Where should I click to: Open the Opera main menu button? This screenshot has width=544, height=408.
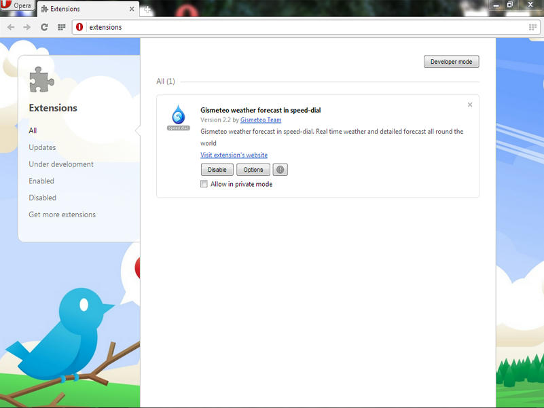click(18, 5)
